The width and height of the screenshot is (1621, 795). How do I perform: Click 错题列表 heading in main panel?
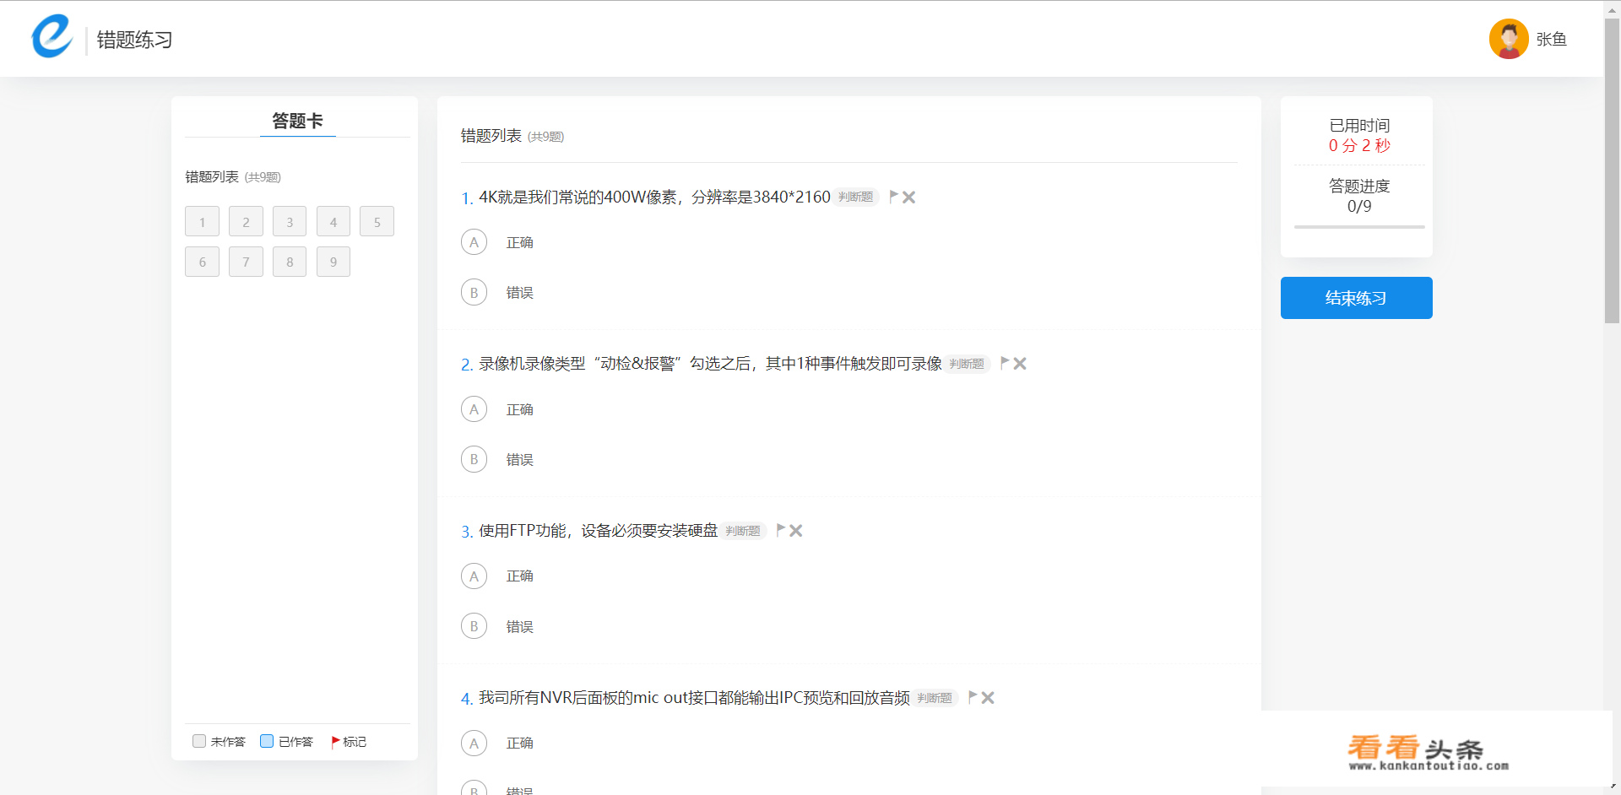coord(491,135)
